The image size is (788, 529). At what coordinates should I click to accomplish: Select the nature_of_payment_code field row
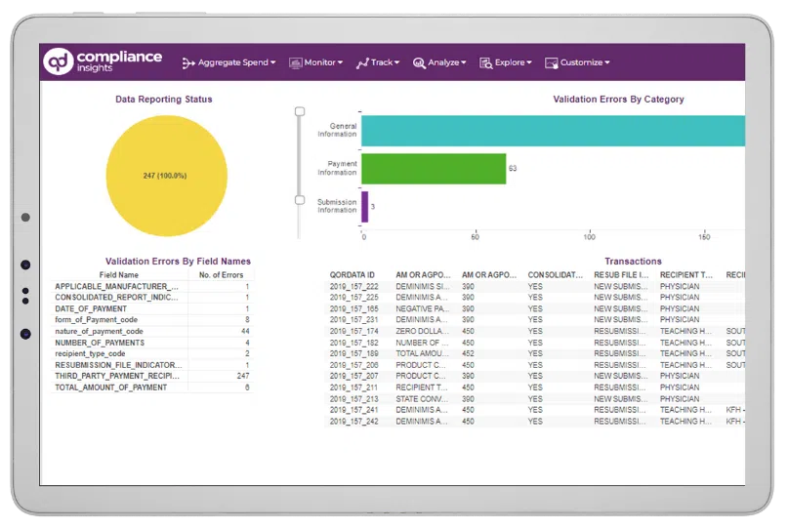pyautogui.click(x=151, y=332)
